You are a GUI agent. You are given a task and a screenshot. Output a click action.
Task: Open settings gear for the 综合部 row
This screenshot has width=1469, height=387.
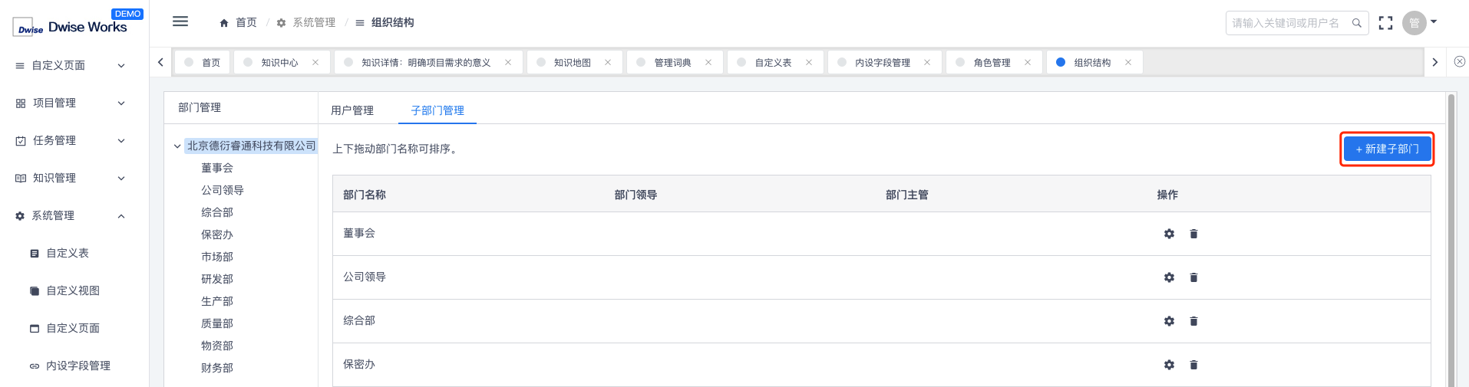[1169, 321]
